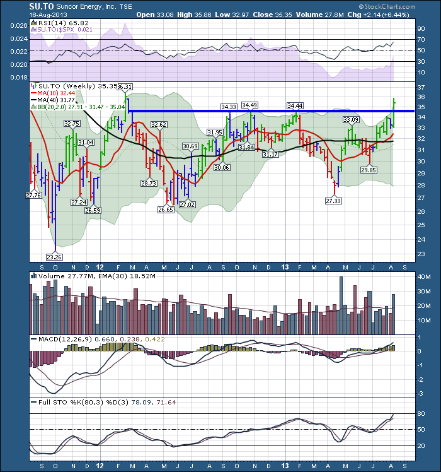
Task: Click the 30.06 price annotation
Action: 222,168
